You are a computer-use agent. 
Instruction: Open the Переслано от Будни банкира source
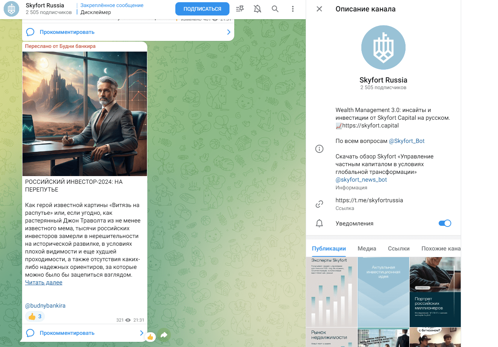click(60, 46)
